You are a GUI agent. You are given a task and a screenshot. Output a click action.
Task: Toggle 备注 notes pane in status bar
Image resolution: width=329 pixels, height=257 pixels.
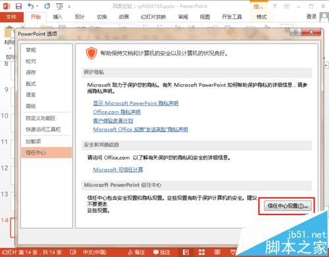(x=136, y=252)
